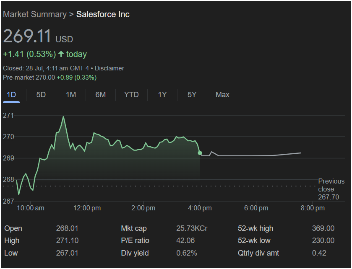Image resolution: width=352 pixels, height=269 pixels.
Task: Click the 269.11 current price
Action: (x=27, y=36)
